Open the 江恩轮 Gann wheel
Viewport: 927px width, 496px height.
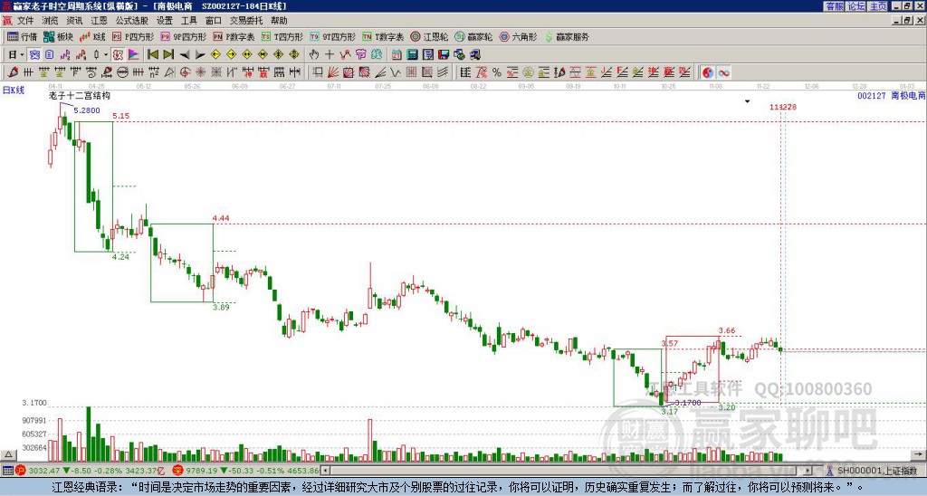[429, 36]
